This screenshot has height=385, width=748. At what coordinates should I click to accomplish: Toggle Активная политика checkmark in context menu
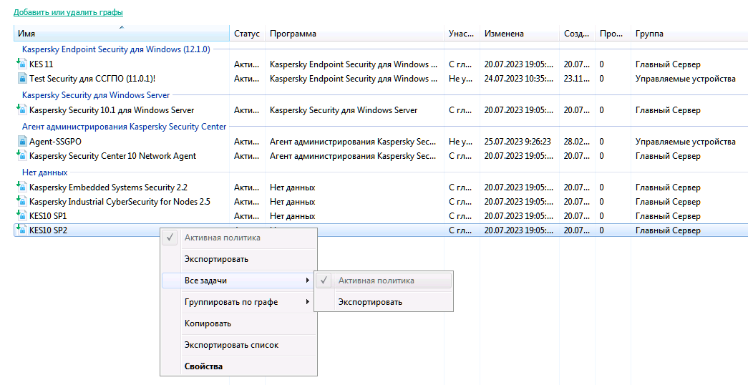tap(170, 238)
